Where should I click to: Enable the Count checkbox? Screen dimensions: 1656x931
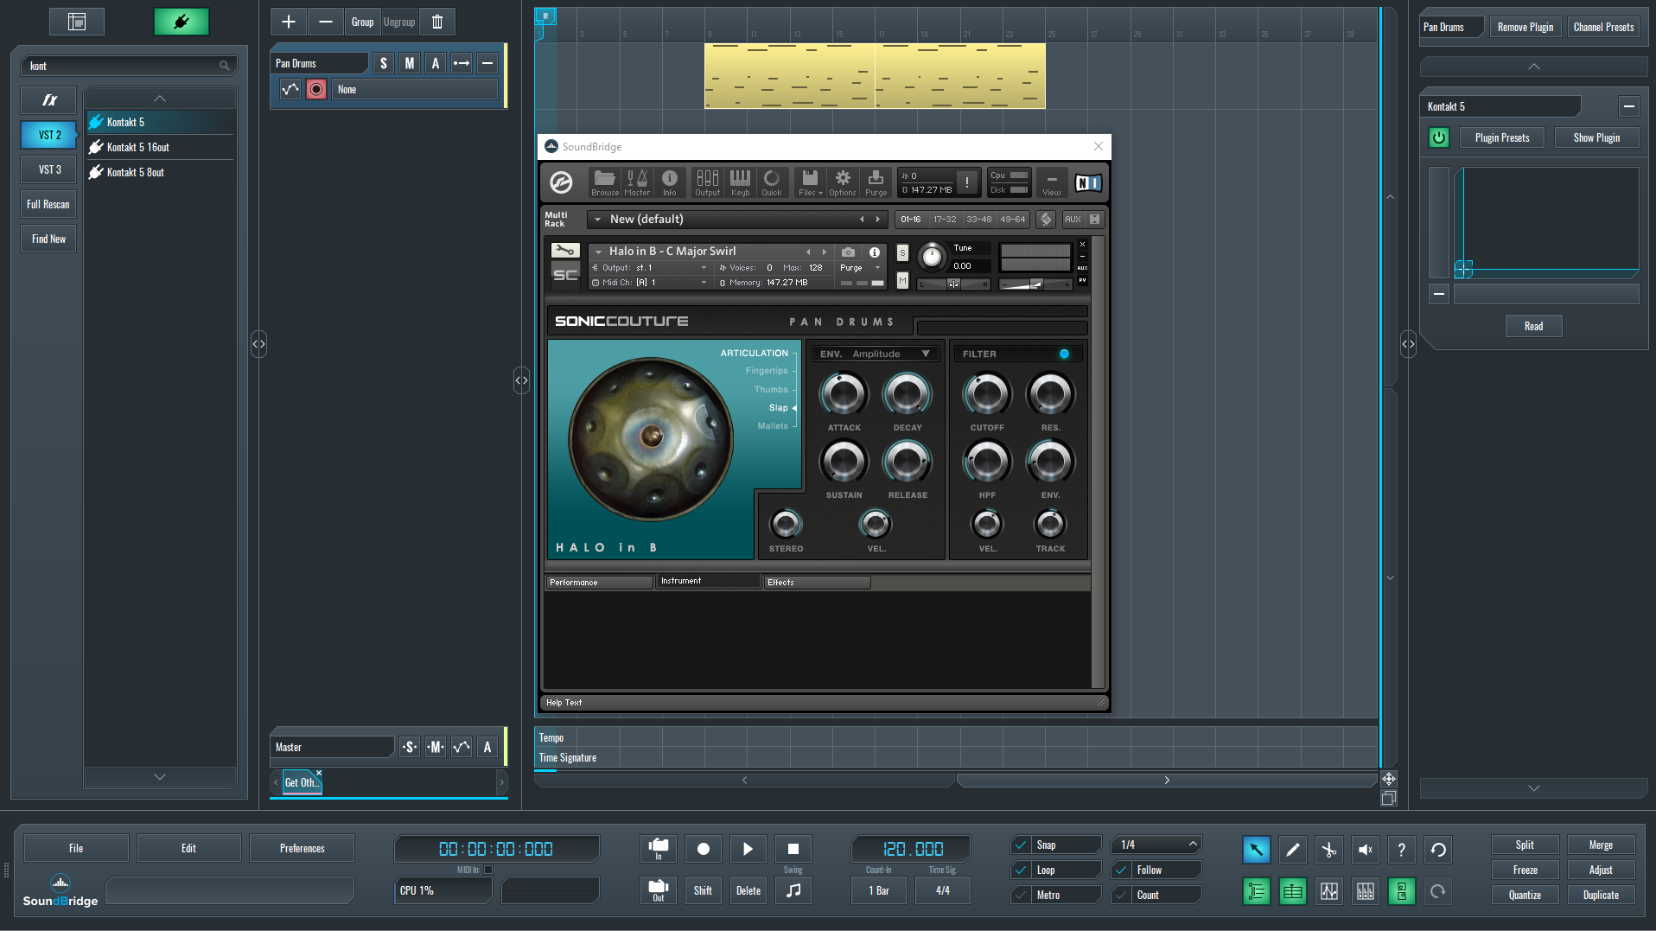pyautogui.click(x=1122, y=895)
